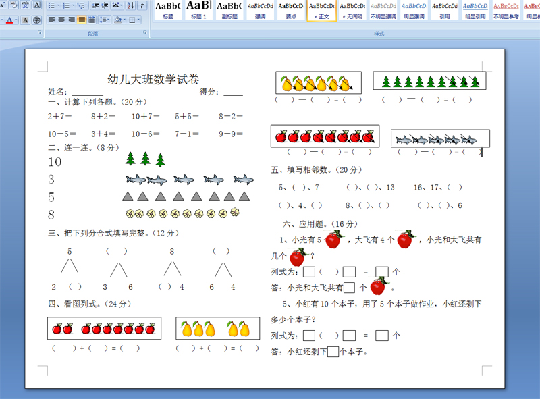
Task: Apply a numbered list
Action: click(x=66, y=5)
